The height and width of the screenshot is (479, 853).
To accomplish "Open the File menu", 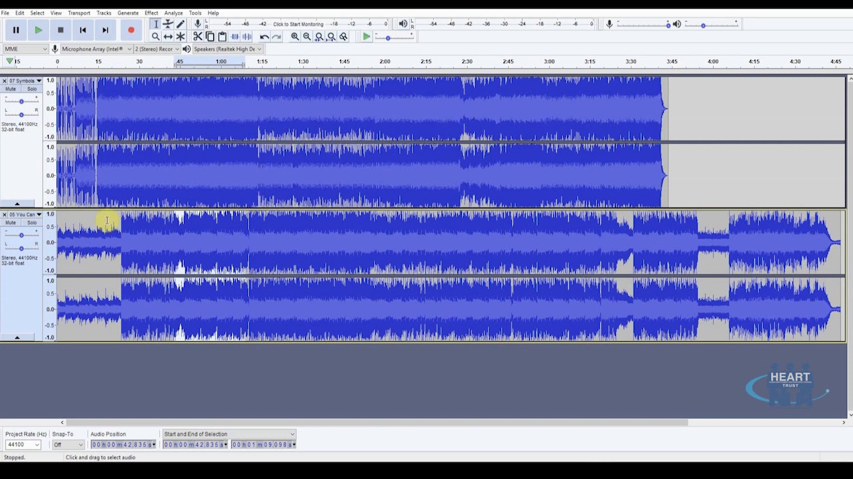I will point(5,13).
